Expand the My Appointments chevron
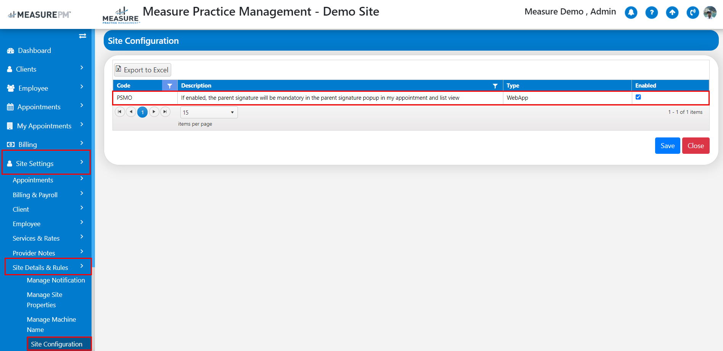723x351 pixels. click(x=82, y=124)
